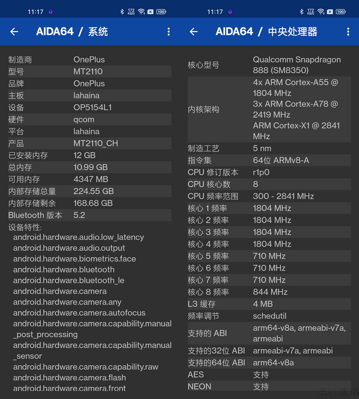Screen dimensions: 359x399
Task: Tap battery indicator in right status bar
Action: click(341, 11)
